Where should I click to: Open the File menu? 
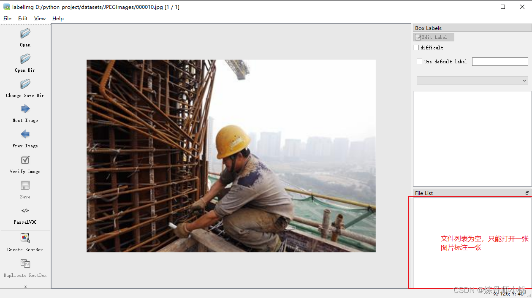tap(7, 18)
